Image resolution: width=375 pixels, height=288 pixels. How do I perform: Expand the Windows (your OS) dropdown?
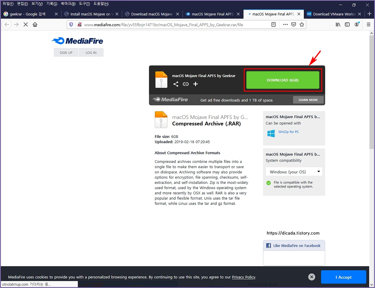click(294, 172)
